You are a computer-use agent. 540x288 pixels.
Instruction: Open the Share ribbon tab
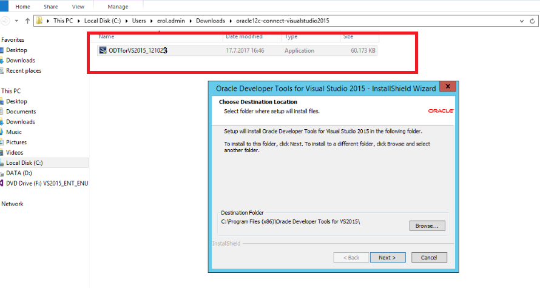(x=52, y=7)
